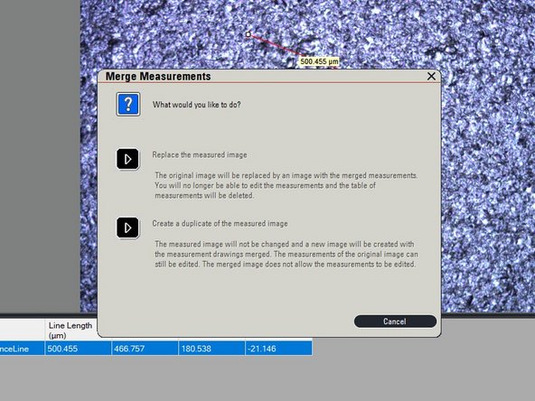Image resolution: width=535 pixels, height=401 pixels.
Task: Select the Replace the measured image label
Action: coord(200,154)
